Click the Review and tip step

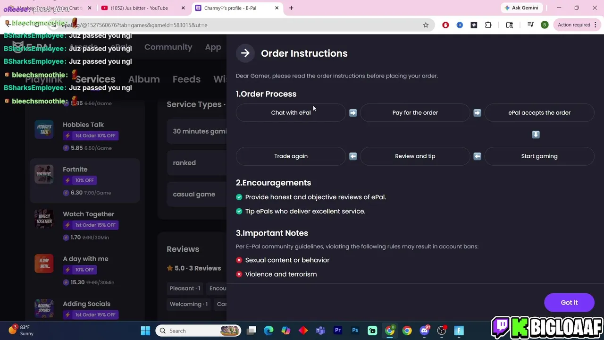[x=415, y=156]
